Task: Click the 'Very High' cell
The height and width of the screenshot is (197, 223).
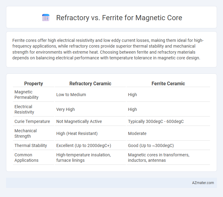Action: click(x=65, y=109)
